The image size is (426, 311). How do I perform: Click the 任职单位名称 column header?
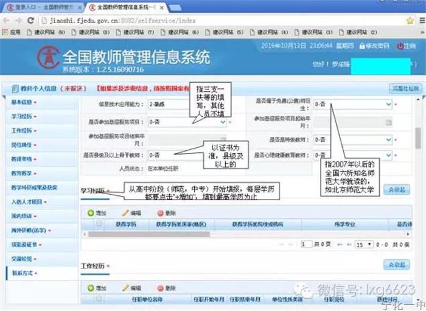point(147,299)
